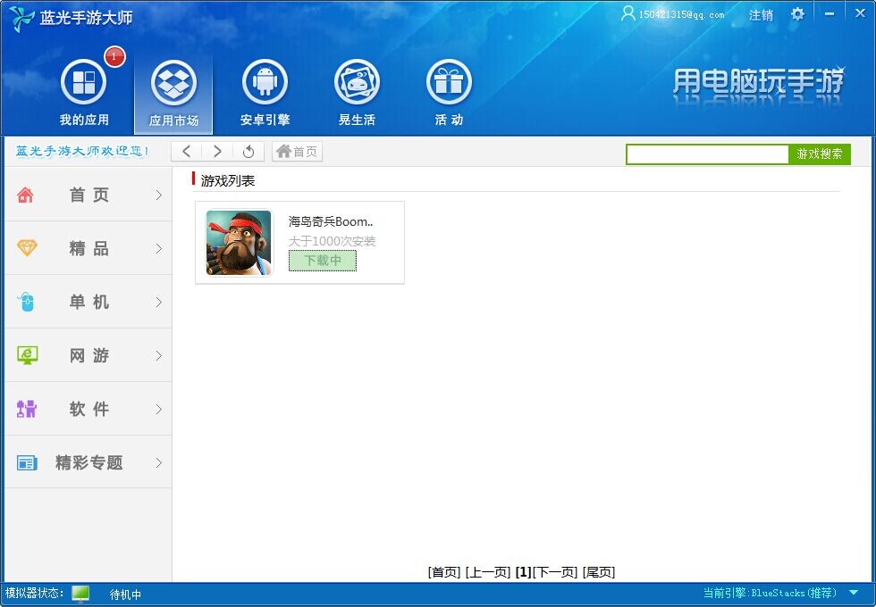Image resolution: width=876 pixels, height=607 pixels.
Task: Open the 活动 gift box icon
Action: tap(449, 83)
